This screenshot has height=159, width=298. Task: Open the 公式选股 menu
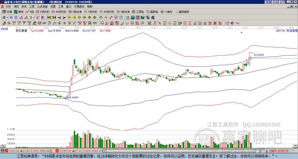point(42,7)
